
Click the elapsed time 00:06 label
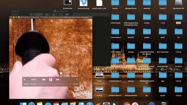point(26,84)
